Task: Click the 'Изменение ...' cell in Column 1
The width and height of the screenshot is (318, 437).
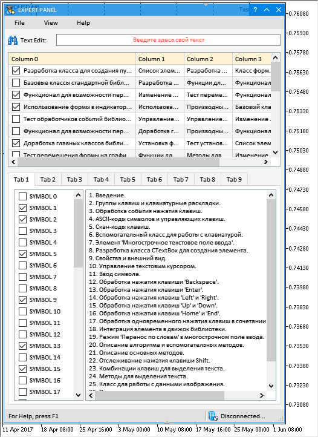Action: point(160,95)
